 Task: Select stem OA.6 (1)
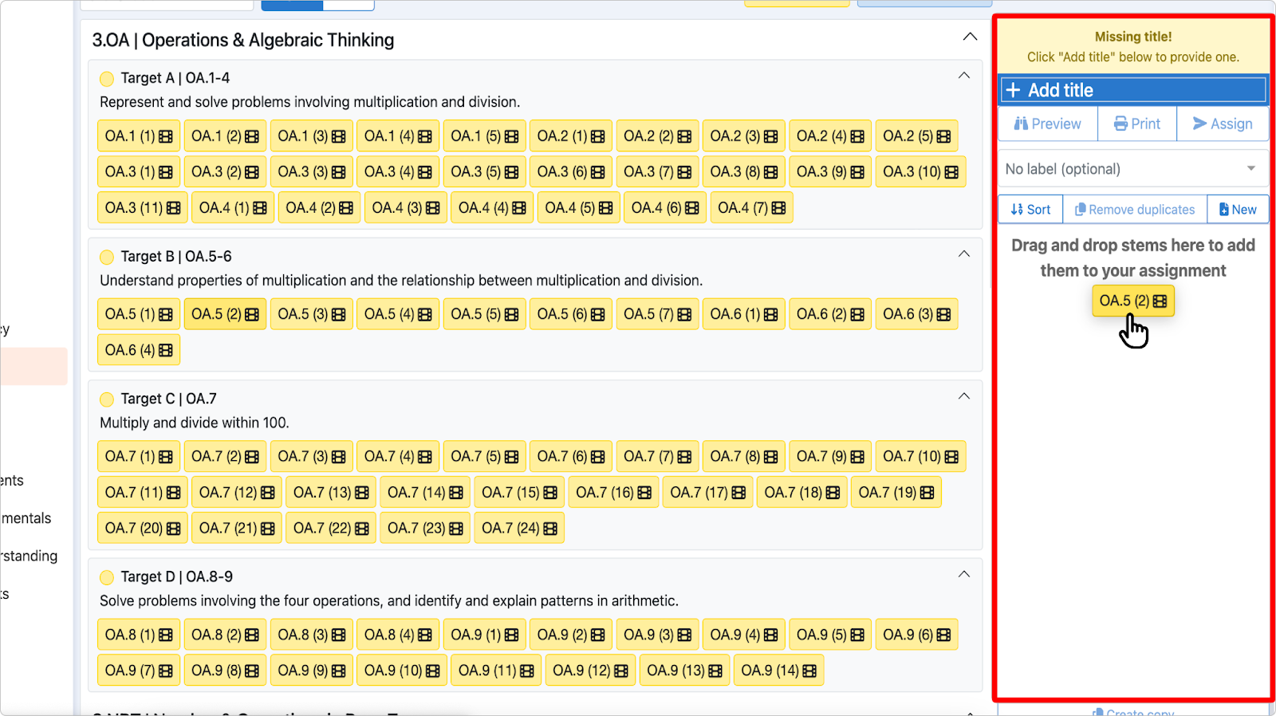tap(744, 314)
